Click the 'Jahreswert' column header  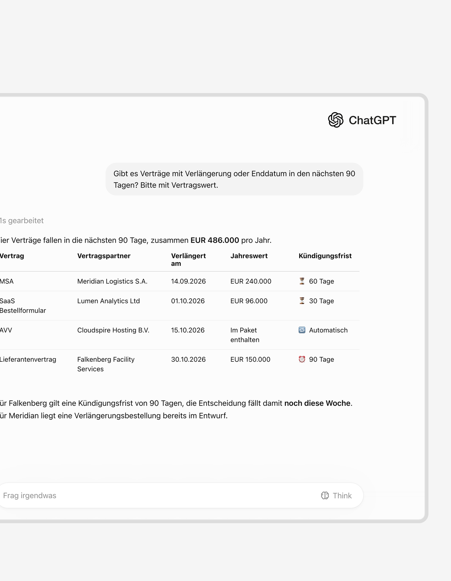249,256
